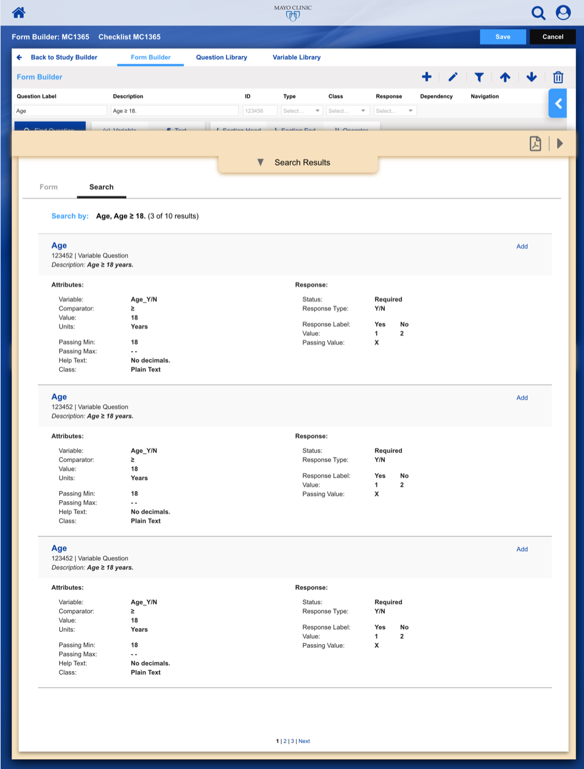The image size is (584, 769).
Task: Move item up with arrow icon
Action: (505, 77)
